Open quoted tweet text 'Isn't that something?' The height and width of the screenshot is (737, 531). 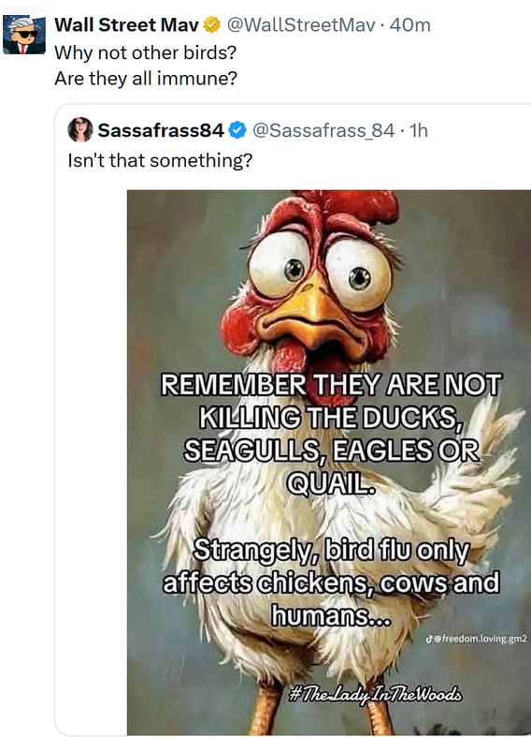pyautogui.click(x=160, y=160)
